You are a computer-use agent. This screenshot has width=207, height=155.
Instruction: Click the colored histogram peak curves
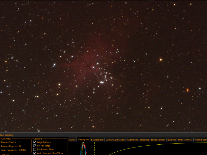pyautogui.click(x=84, y=149)
